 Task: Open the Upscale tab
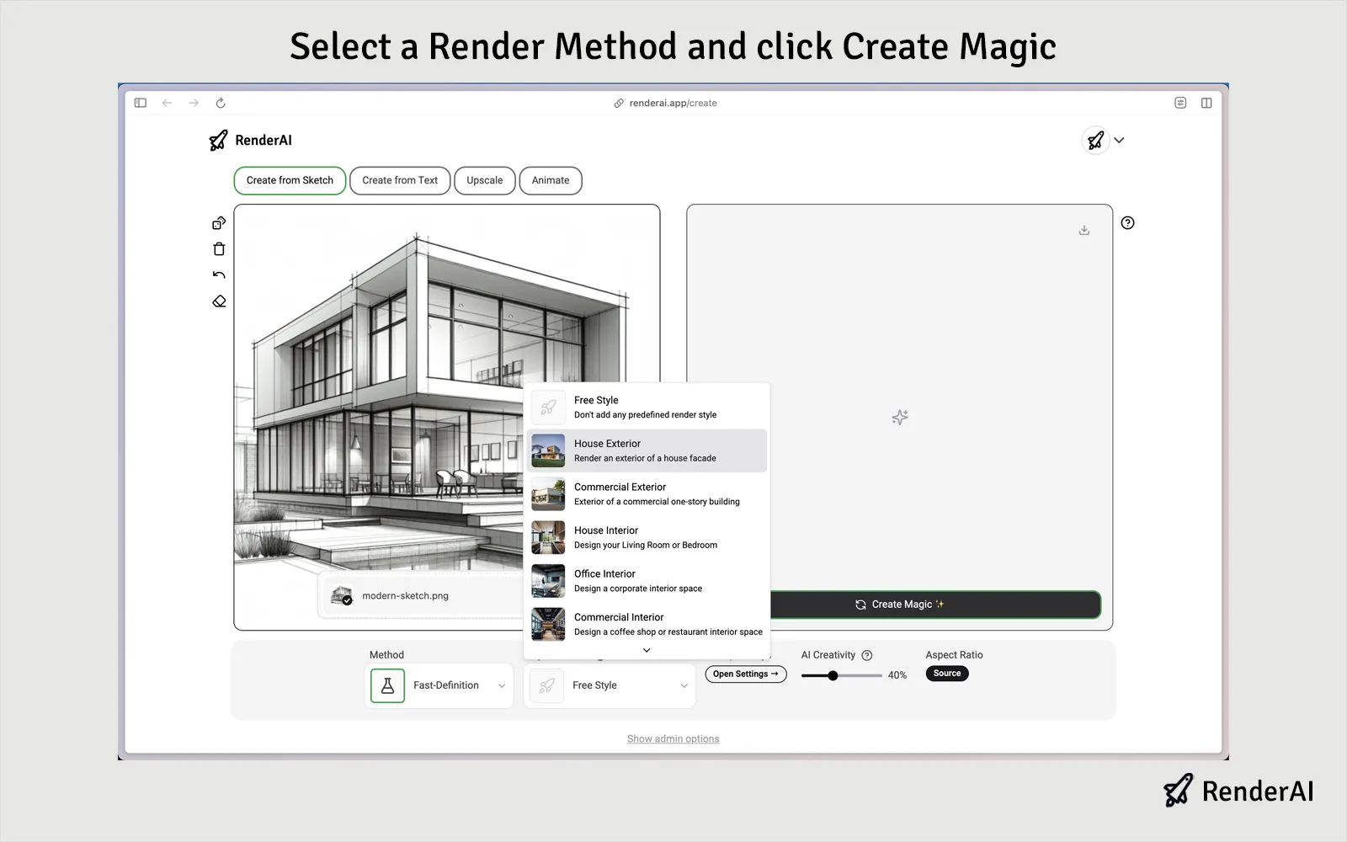point(485,180)
